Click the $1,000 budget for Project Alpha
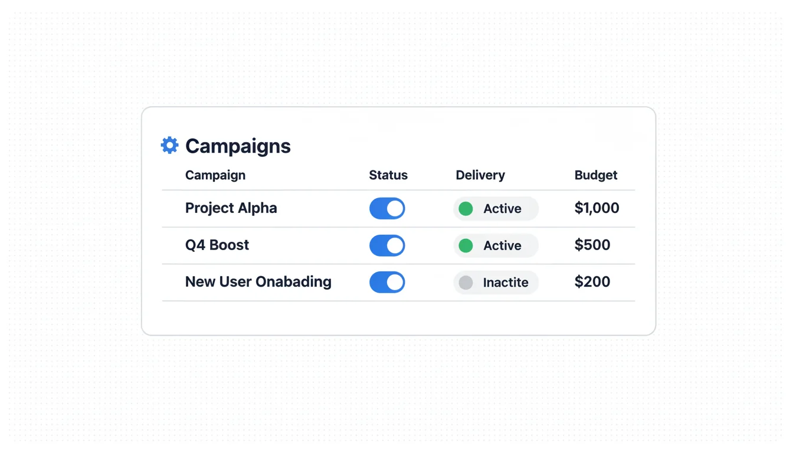793x453 pixels. tap(597, 208)
